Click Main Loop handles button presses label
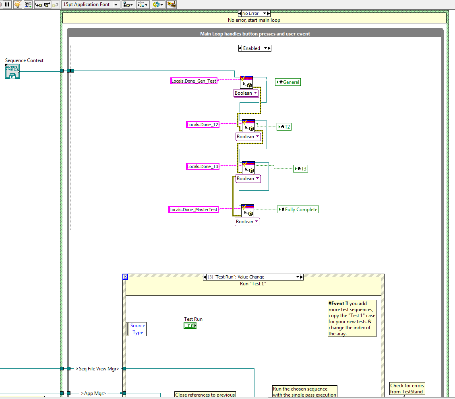This screenshot has height=399, width=455. [x=255, y=34]
